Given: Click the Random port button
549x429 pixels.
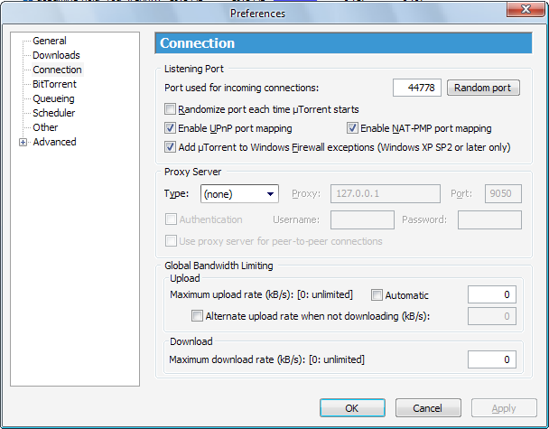Looking at the screenshot, I should (x=483, y=88).
